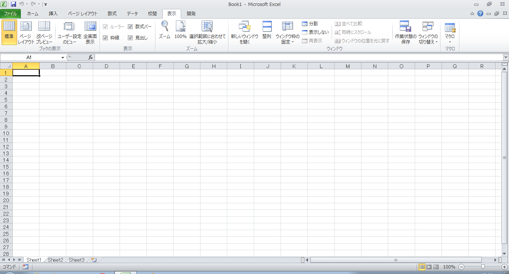Image resolution: width=509 pixels, height=274 pixels.
Task: Switch to ページレイアウト view
Action: 26,27
